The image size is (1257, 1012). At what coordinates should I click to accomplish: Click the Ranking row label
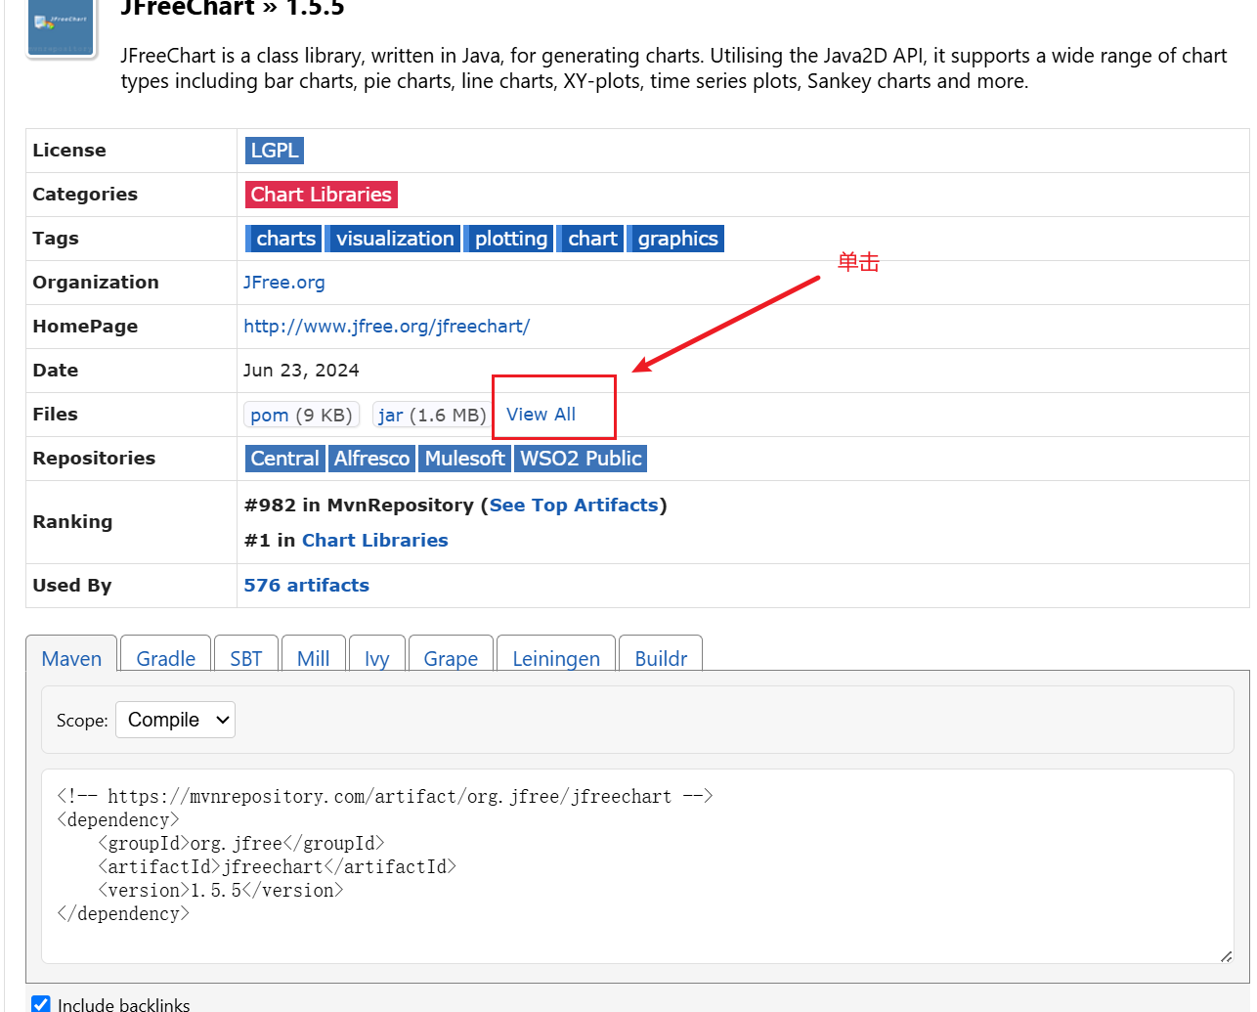(x=72, y=522)
